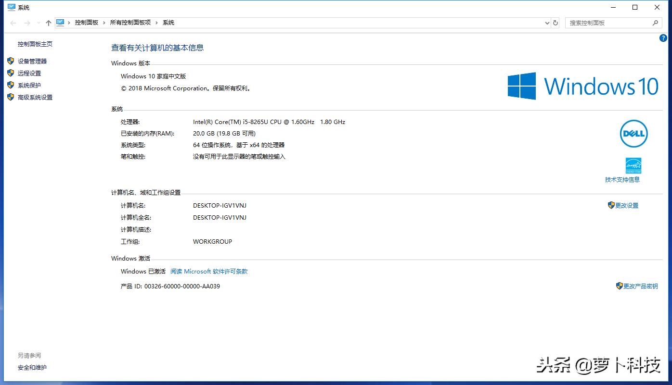Select 控制面板 in the breadcrumb path
The image size is (672, 385).
click(x=87, y=22)
